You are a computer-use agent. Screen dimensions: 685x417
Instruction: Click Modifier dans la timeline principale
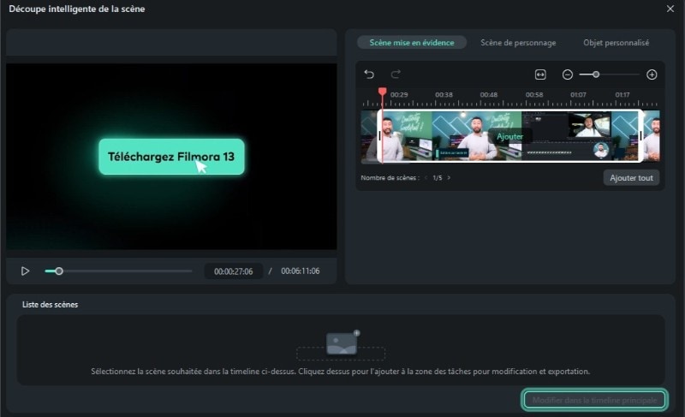pyautogui.click(x=594, y=400)
